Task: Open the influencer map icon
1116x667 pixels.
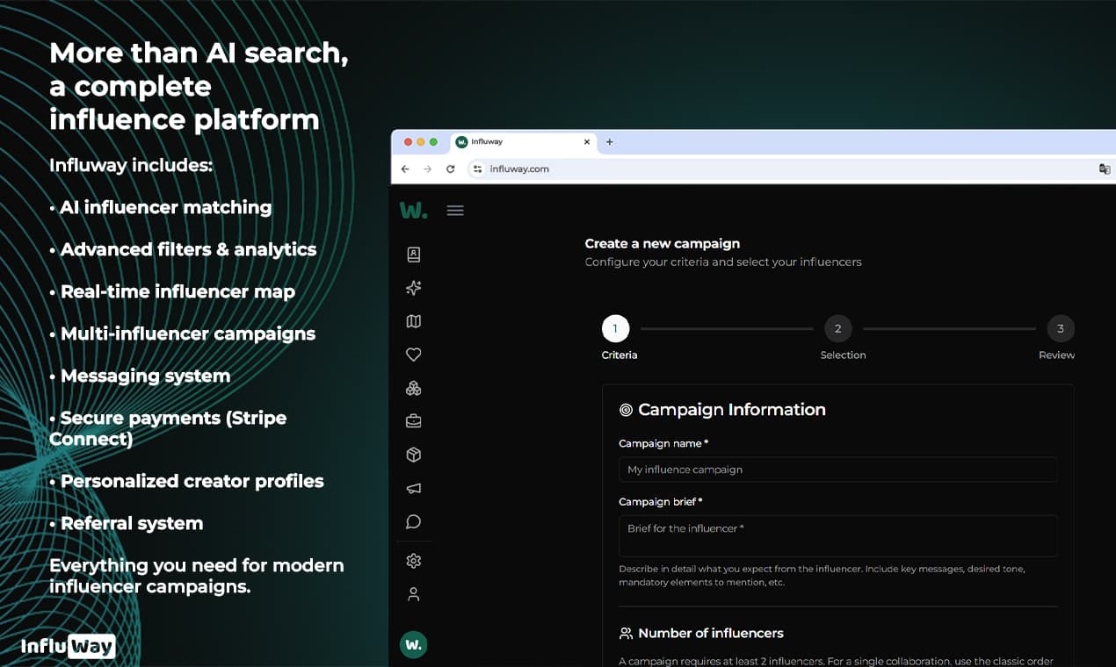Action: (x=414, y=321)
